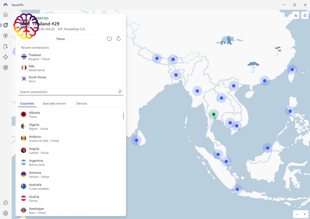Open Australia 5 cities available
310x219 pixels.
click(71, 186)
